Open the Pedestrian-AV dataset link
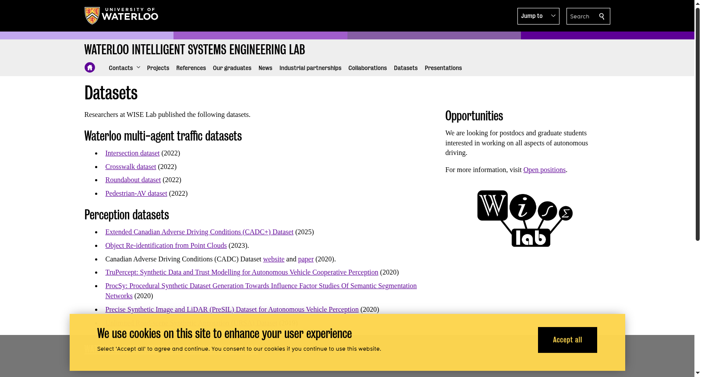This screenshot has height=377, width=701. coord(136,194)
